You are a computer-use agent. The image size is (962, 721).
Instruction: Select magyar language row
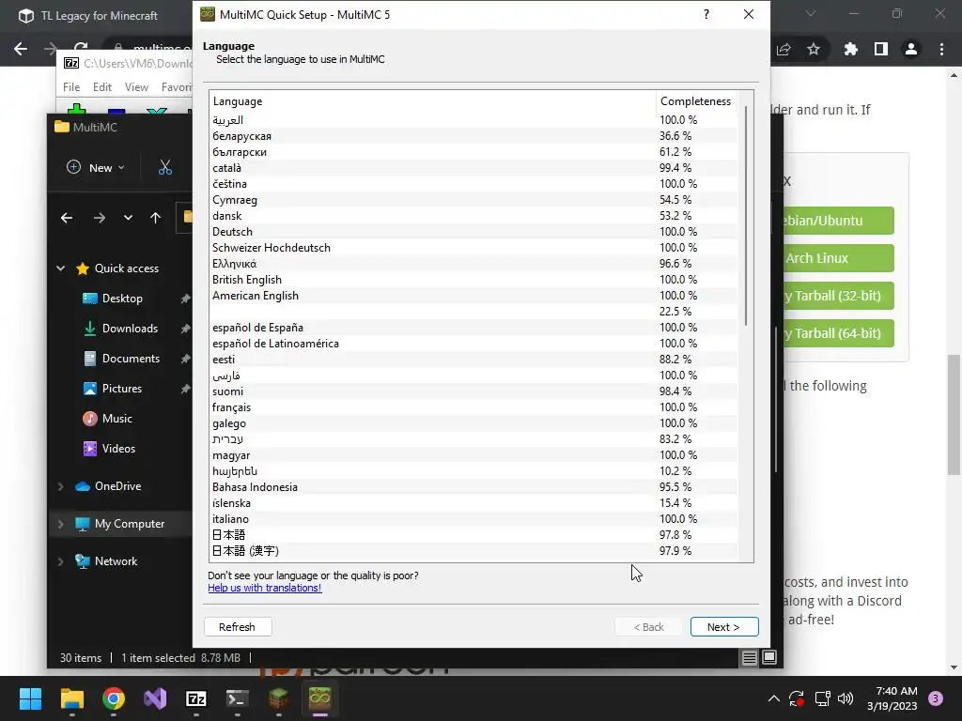coord(473,455)
